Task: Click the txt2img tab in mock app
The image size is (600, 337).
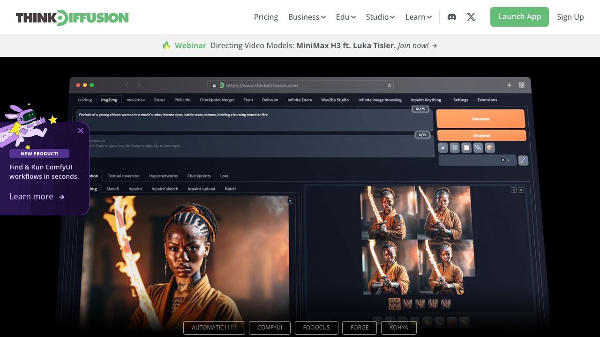Action: [85, 100]
